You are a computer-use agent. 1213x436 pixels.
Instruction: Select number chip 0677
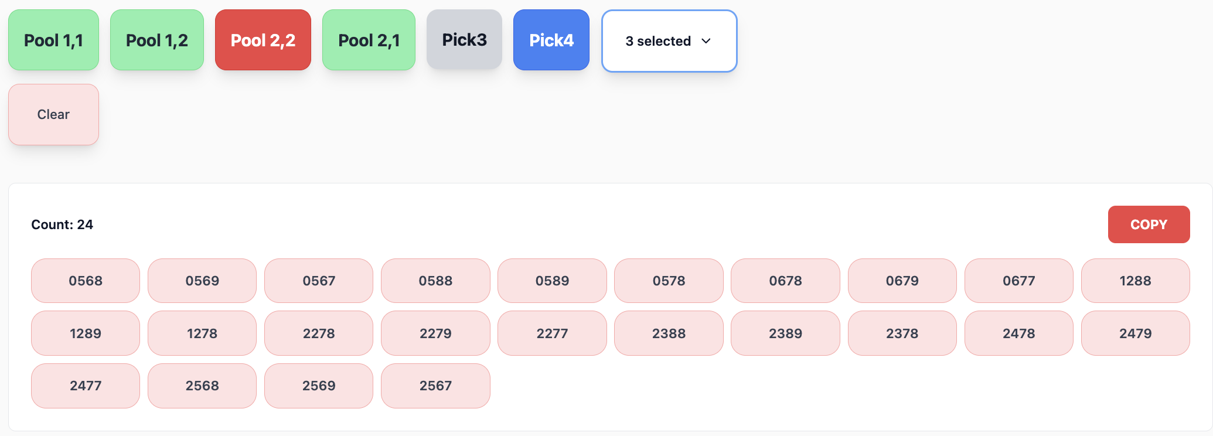coord(1018,281)
